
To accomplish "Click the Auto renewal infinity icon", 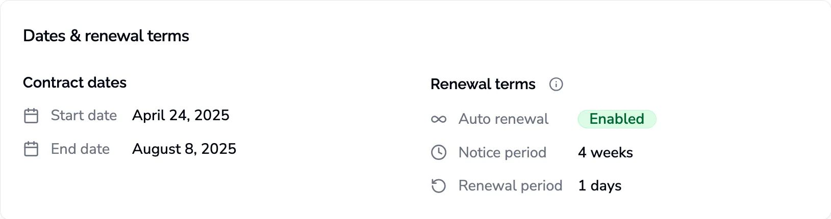I will [439, 119].
